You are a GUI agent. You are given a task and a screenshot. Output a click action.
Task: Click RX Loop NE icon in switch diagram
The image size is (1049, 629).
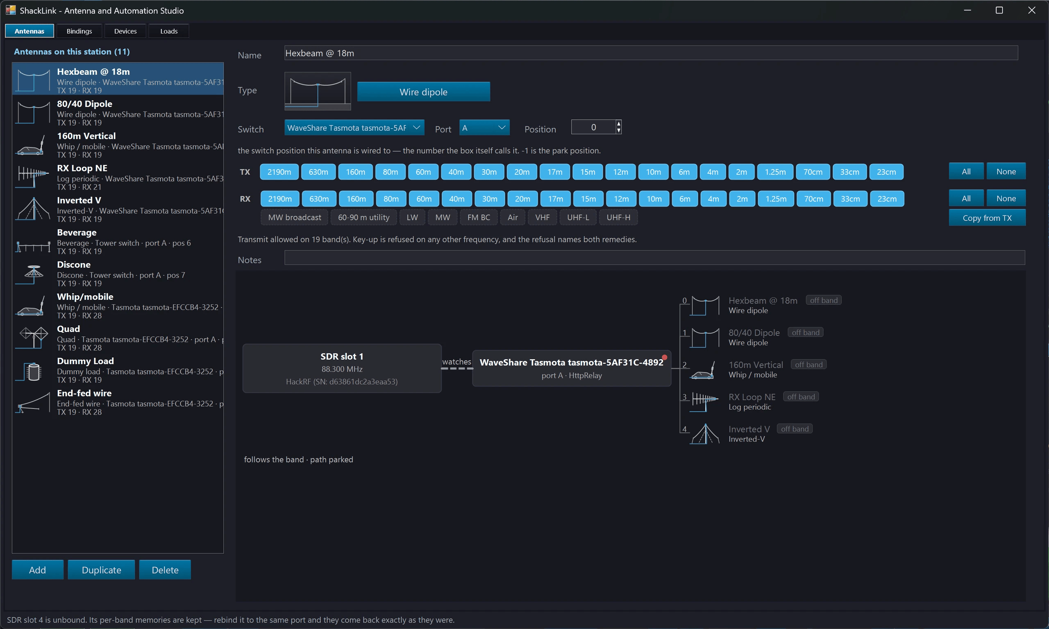coord(705,402)
